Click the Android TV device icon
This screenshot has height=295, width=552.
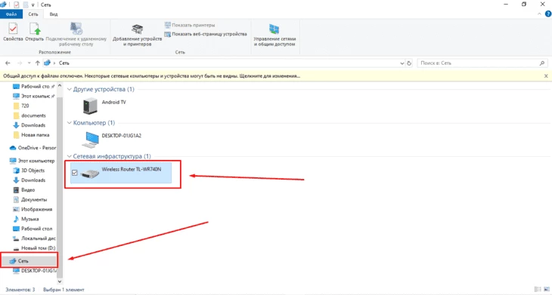click(x=90, y=106)
